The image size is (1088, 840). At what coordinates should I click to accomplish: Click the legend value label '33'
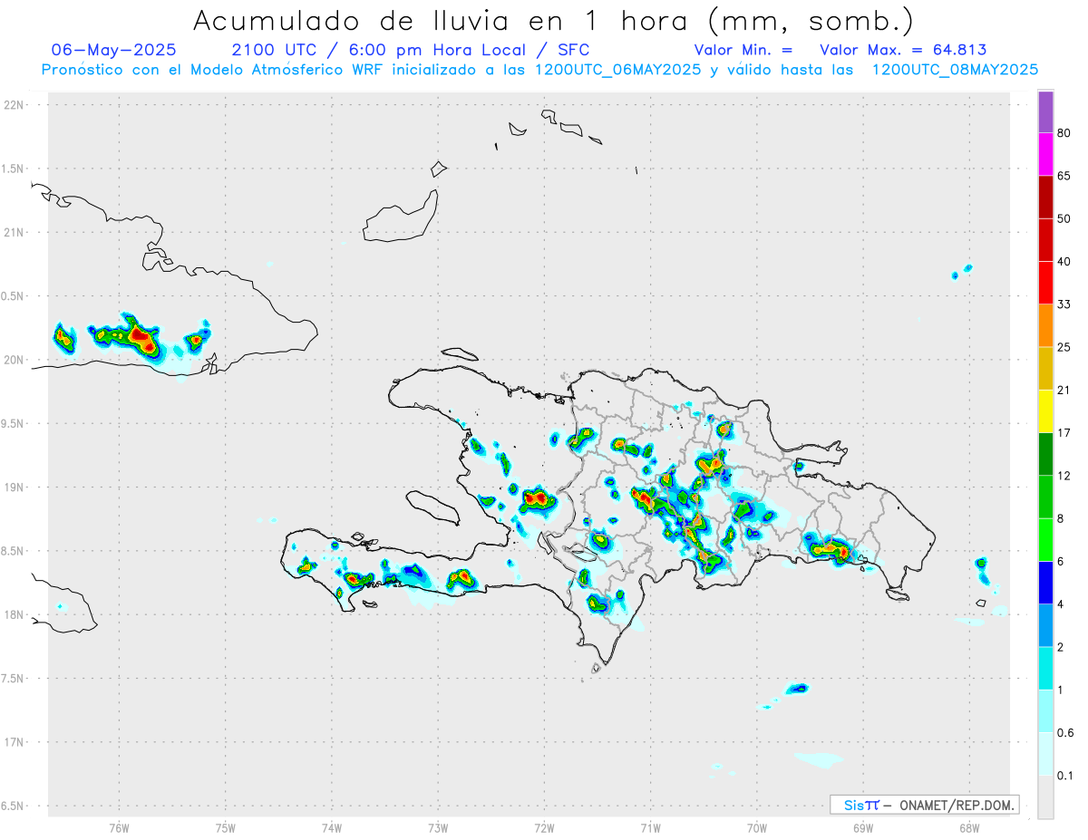coord(1064,304)
